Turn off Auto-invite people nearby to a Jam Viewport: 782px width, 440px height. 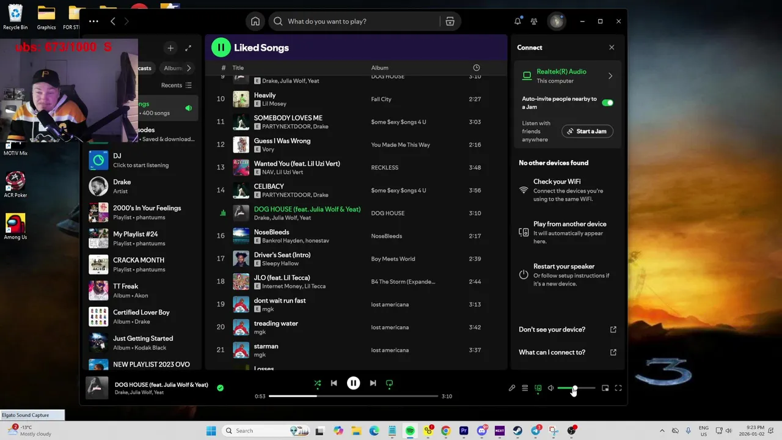coord(607,103)
